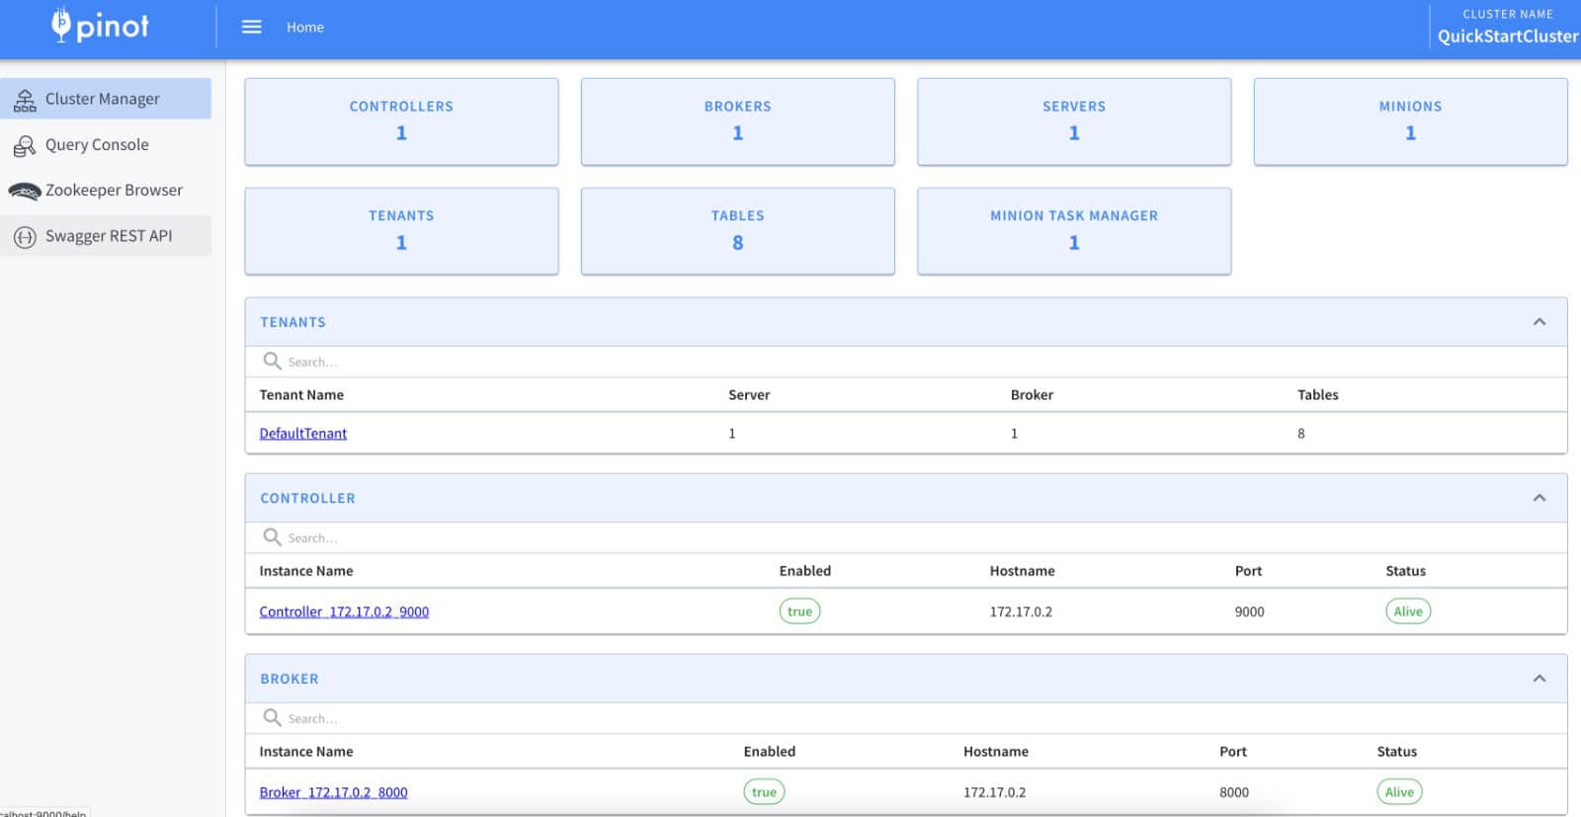Screen dimensions: 1581x817
Task: Click the search icon in Broker section
Action: click(272, 717)
